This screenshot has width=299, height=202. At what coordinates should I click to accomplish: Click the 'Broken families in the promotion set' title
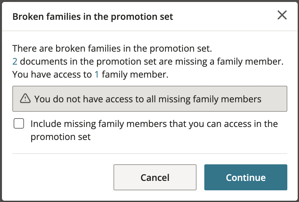pyautogui.click(x=93, y=17)
